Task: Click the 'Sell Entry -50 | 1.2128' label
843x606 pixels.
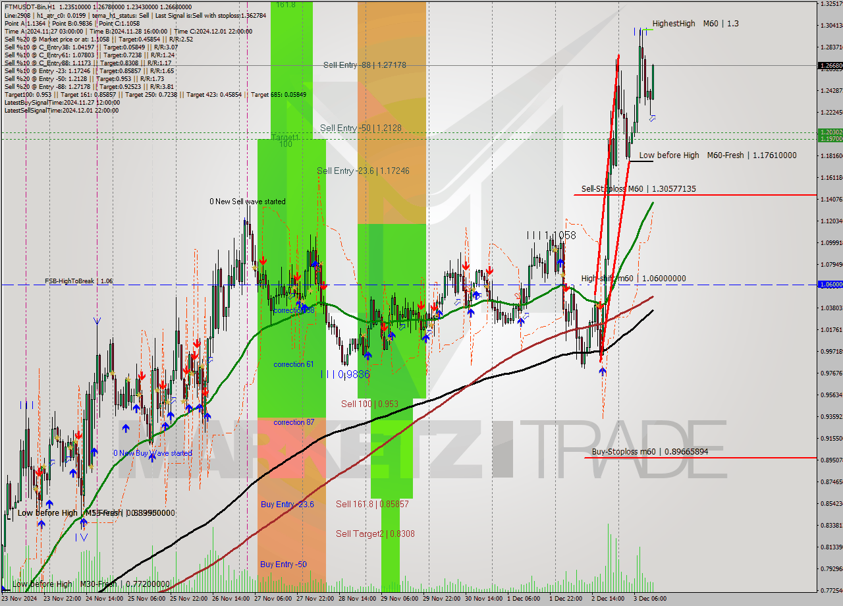Action: 361,128
